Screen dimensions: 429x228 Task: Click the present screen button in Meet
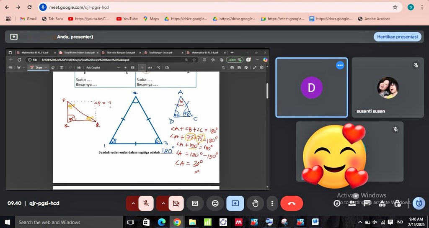(x=235, y=203)
